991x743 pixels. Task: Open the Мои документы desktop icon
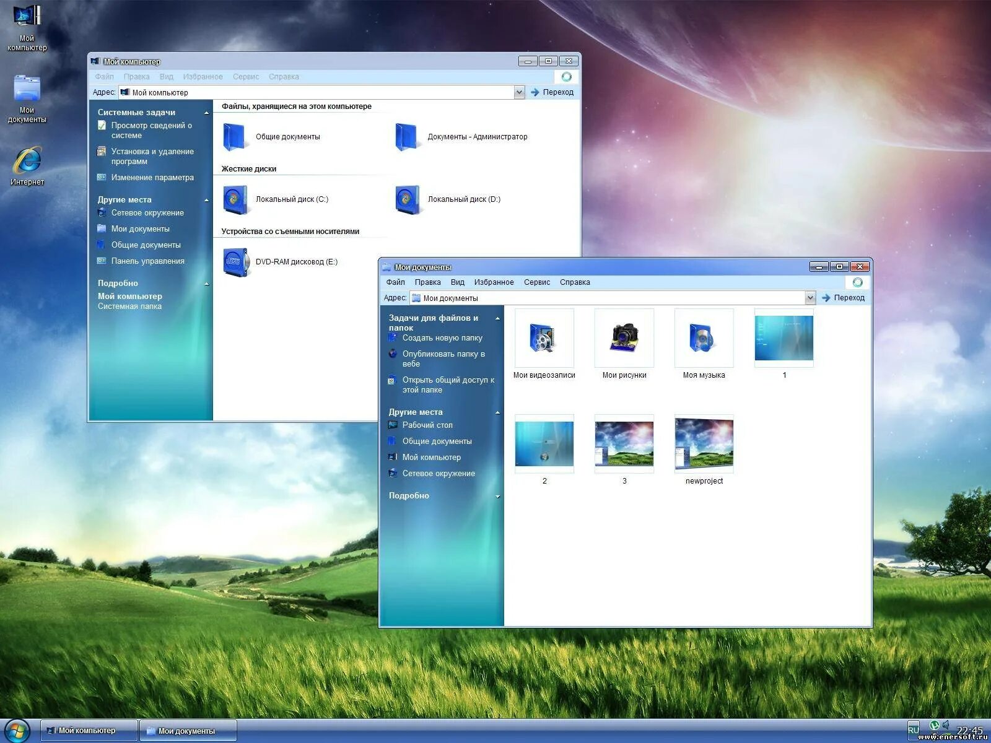coord(27,99)
